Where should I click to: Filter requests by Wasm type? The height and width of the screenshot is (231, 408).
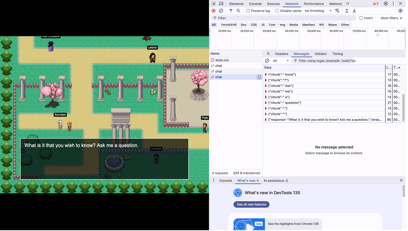tap(332, 25)
